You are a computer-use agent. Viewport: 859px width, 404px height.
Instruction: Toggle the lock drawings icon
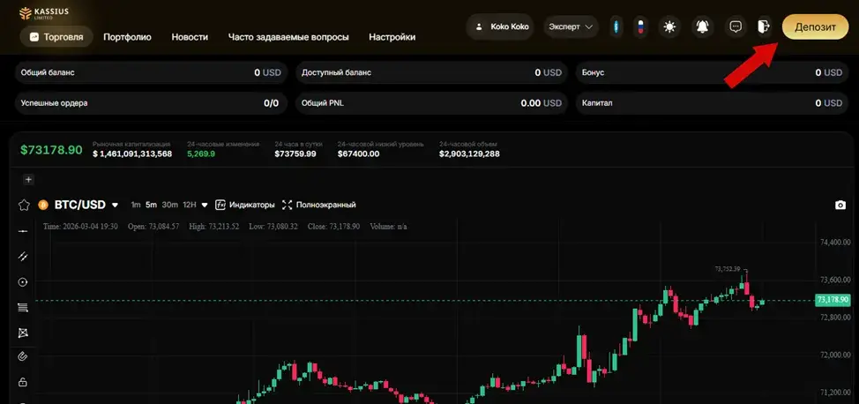click(x=23, y=382)
